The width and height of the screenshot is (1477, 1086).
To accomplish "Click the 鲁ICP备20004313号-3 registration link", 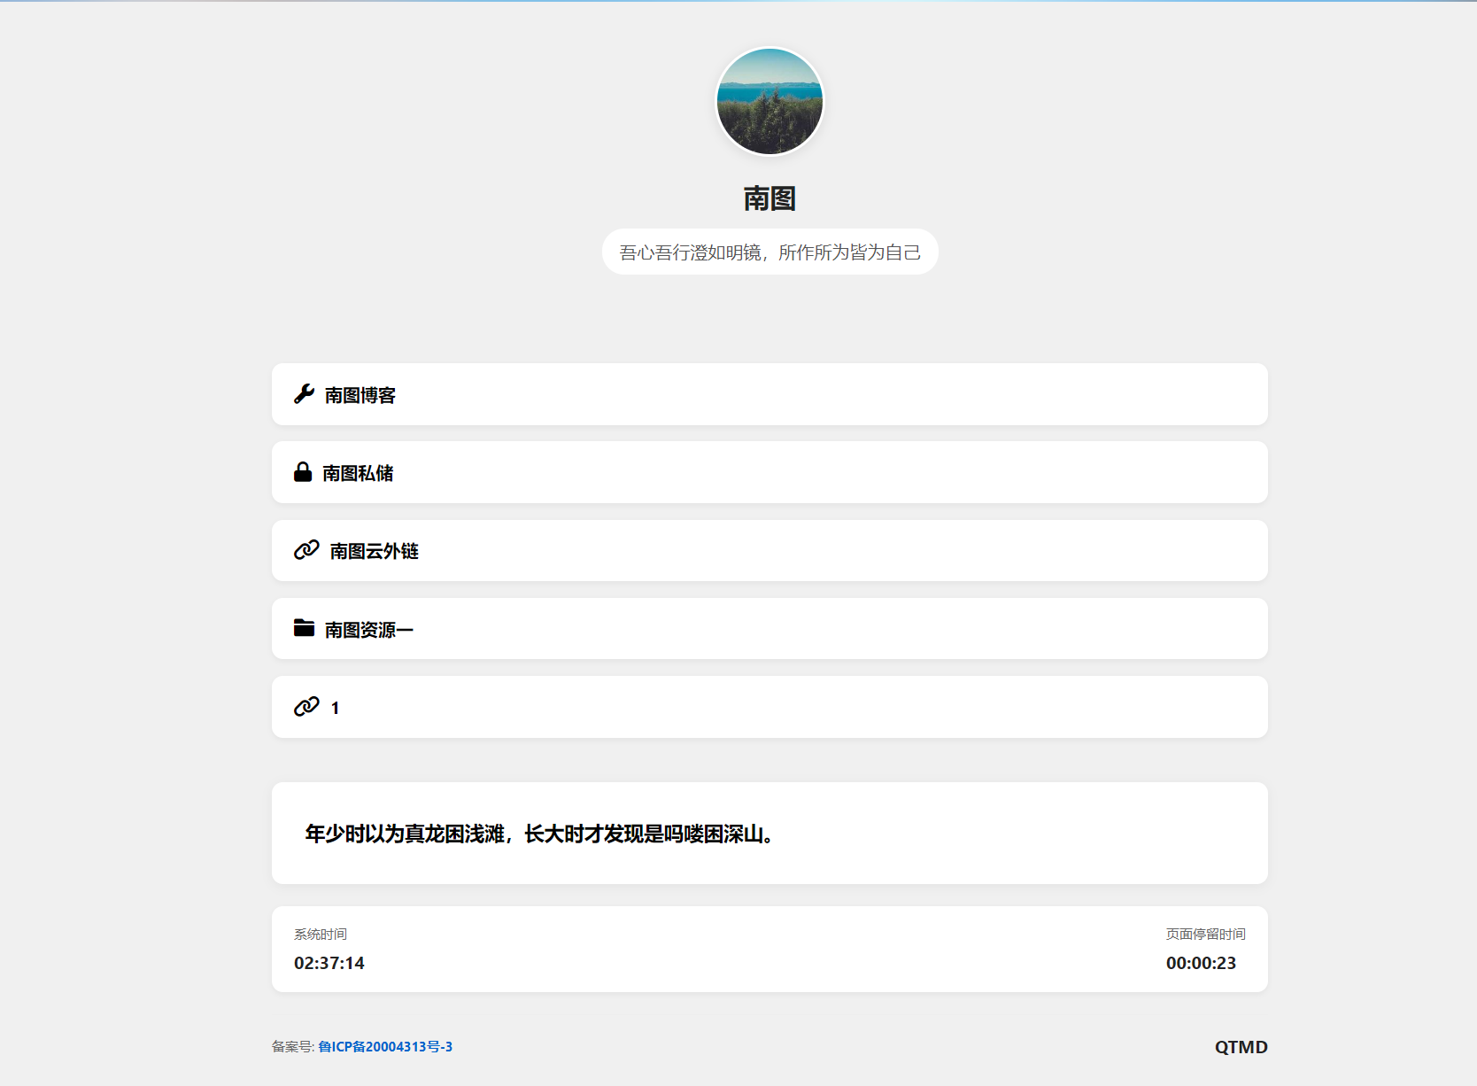I will (x=385, y=1046).
